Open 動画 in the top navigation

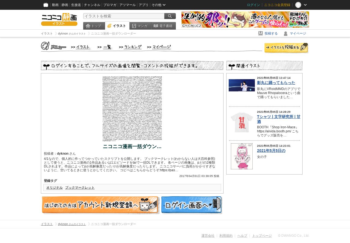[x=55, y=5]
